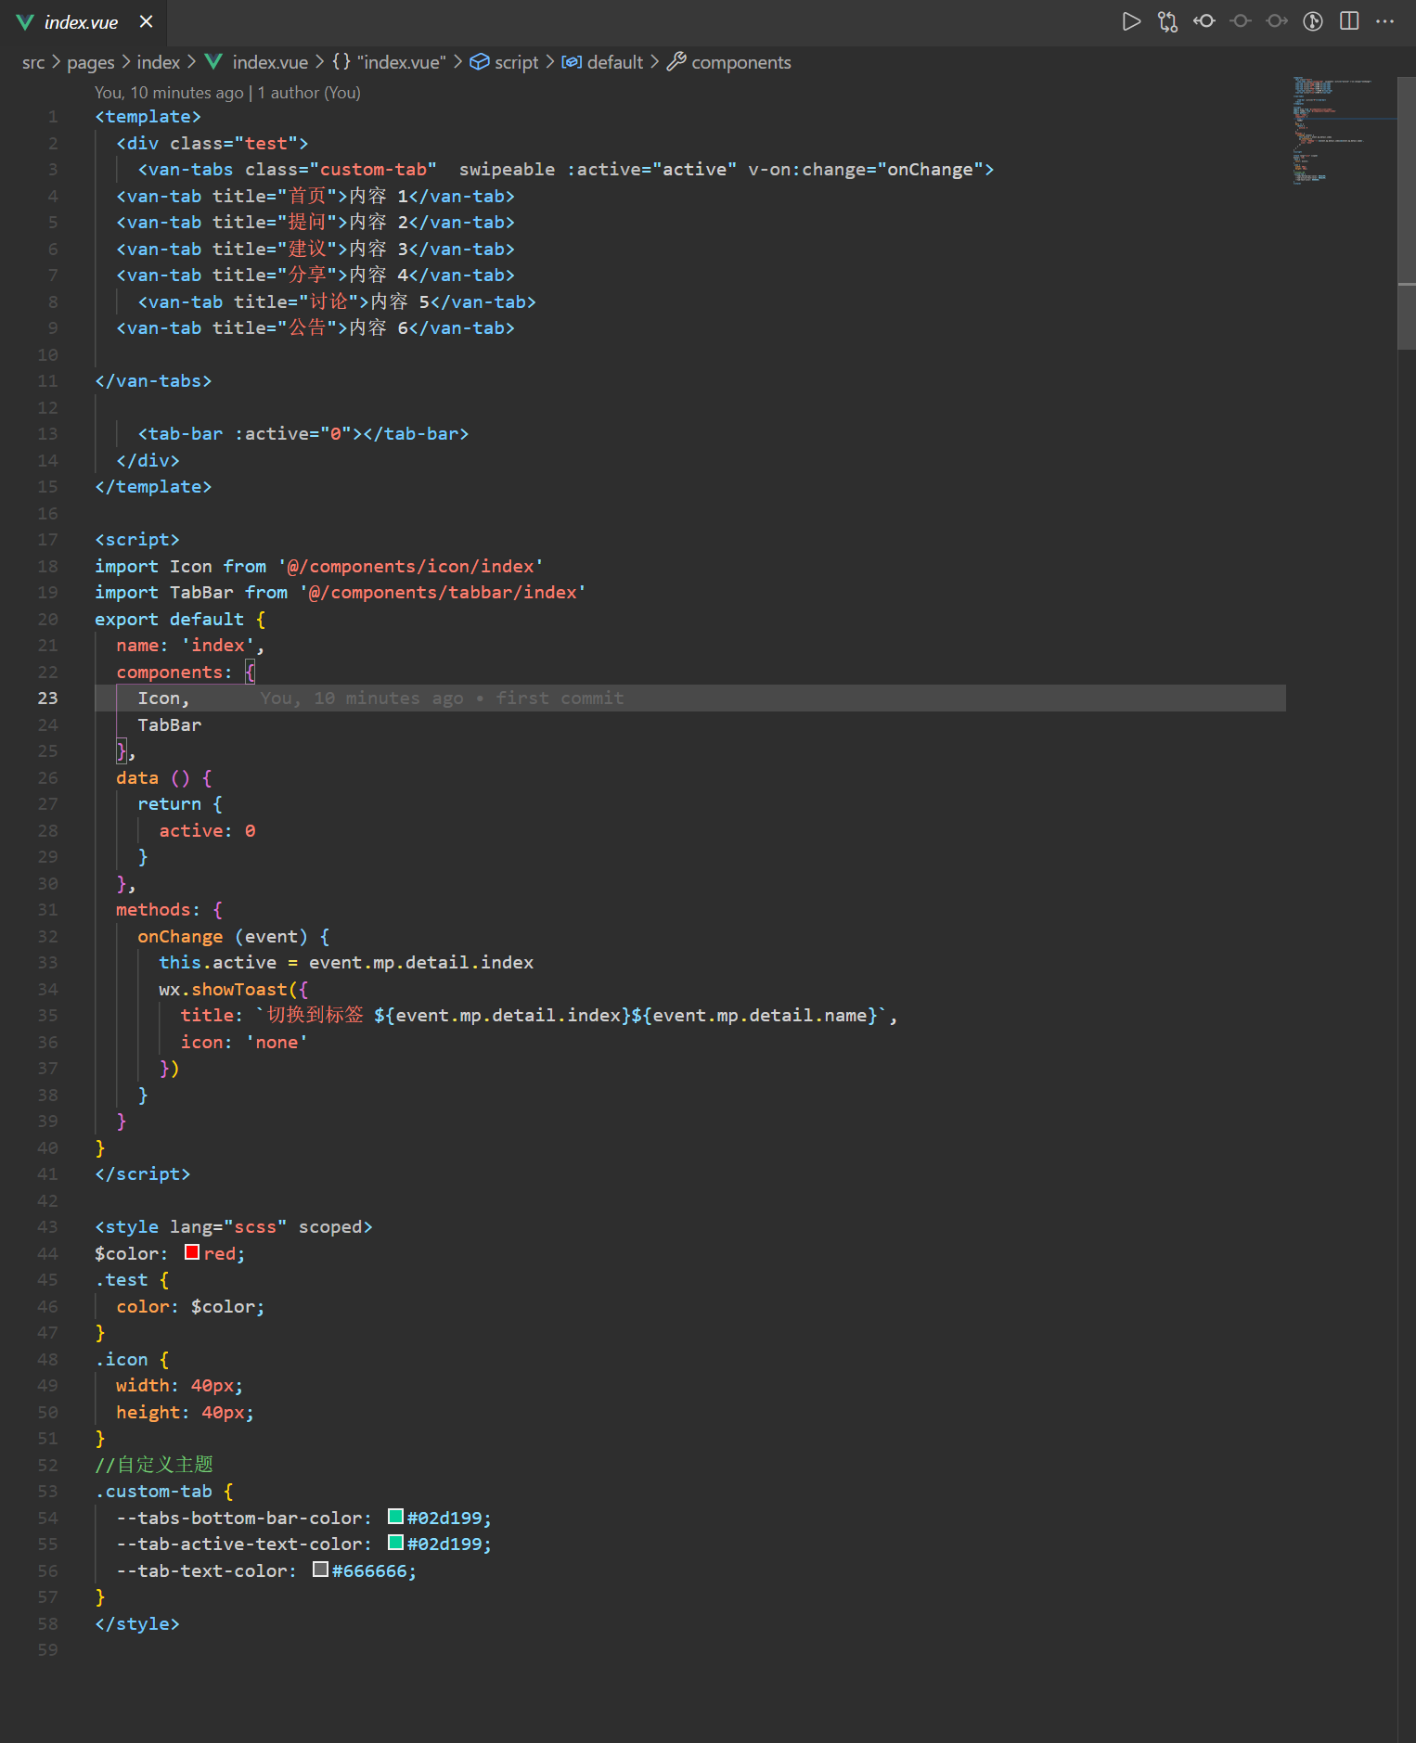Click the tab-bar :active="0" element
This screenshot has width=1416, height=1743.
pos(303,434)
